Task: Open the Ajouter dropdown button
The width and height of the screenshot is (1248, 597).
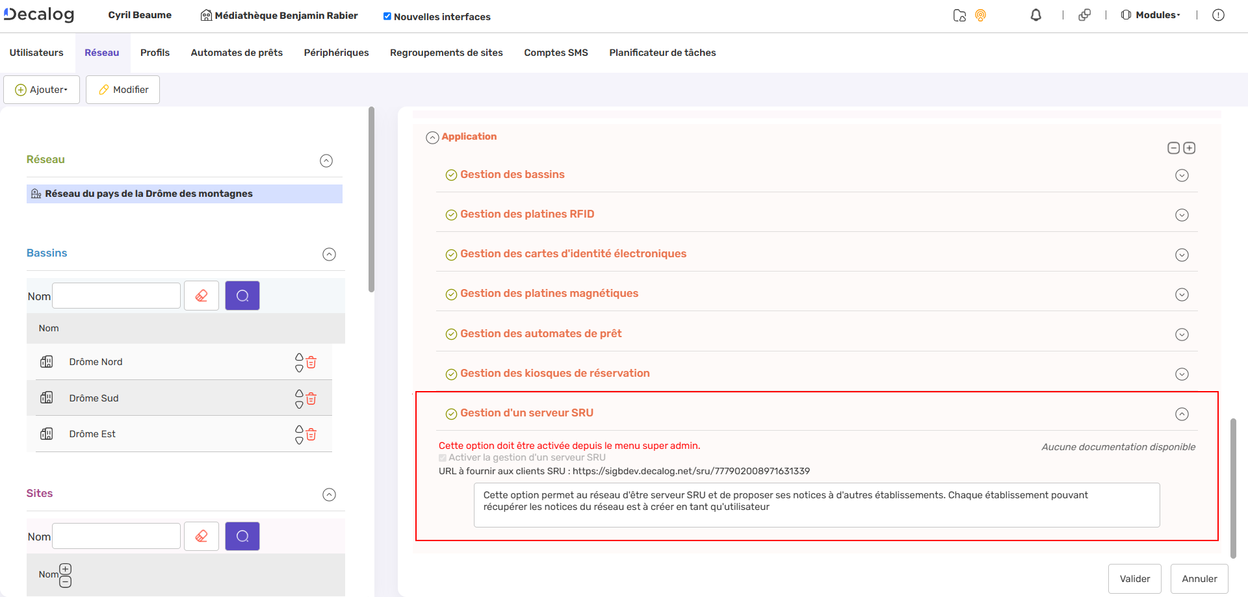Action: pos(42,90)
